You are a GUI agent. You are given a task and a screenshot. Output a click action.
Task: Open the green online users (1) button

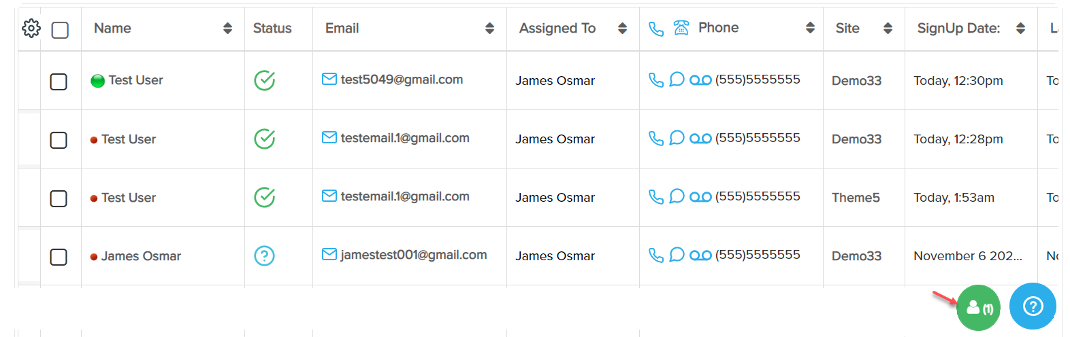(978, 308)
